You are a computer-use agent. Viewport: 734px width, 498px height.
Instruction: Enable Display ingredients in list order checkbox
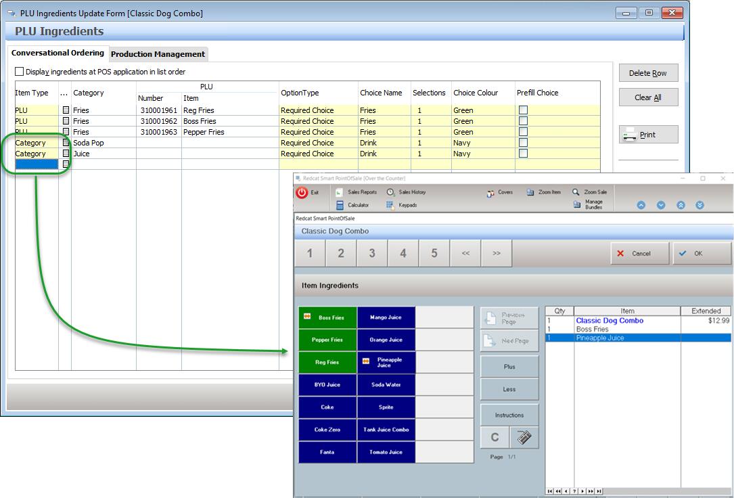click(x=19, y=72)
